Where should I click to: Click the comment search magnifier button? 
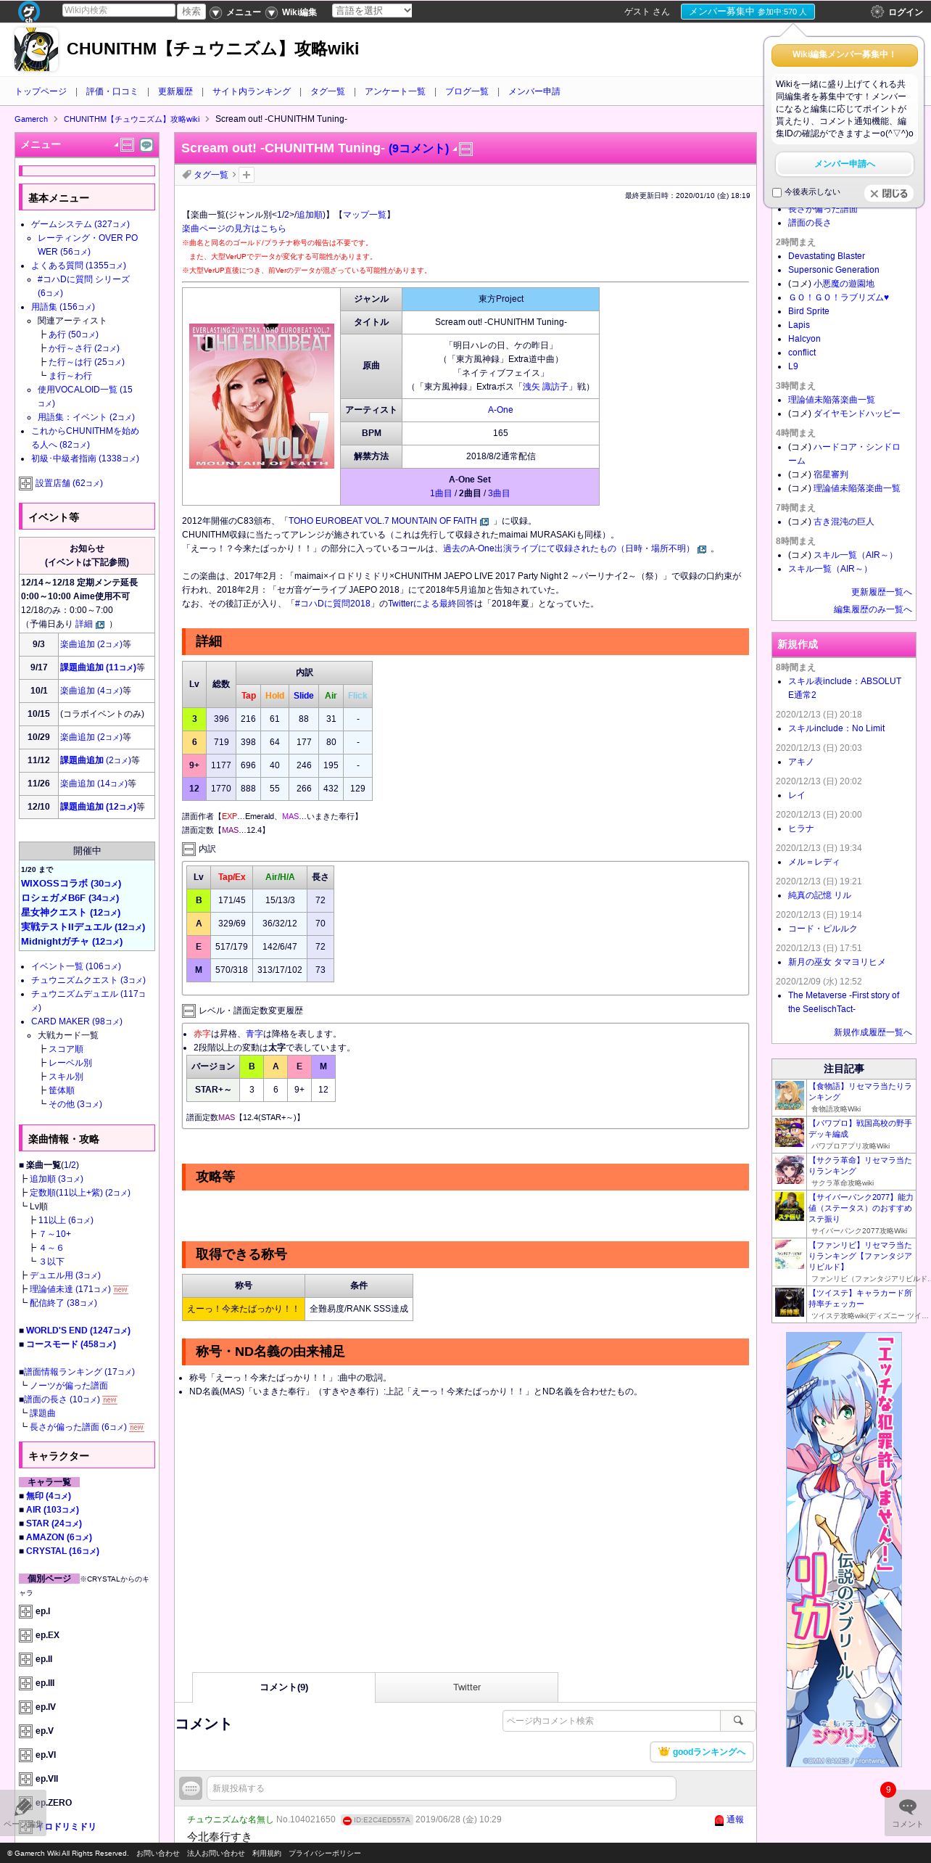(x=738, y=1721)
